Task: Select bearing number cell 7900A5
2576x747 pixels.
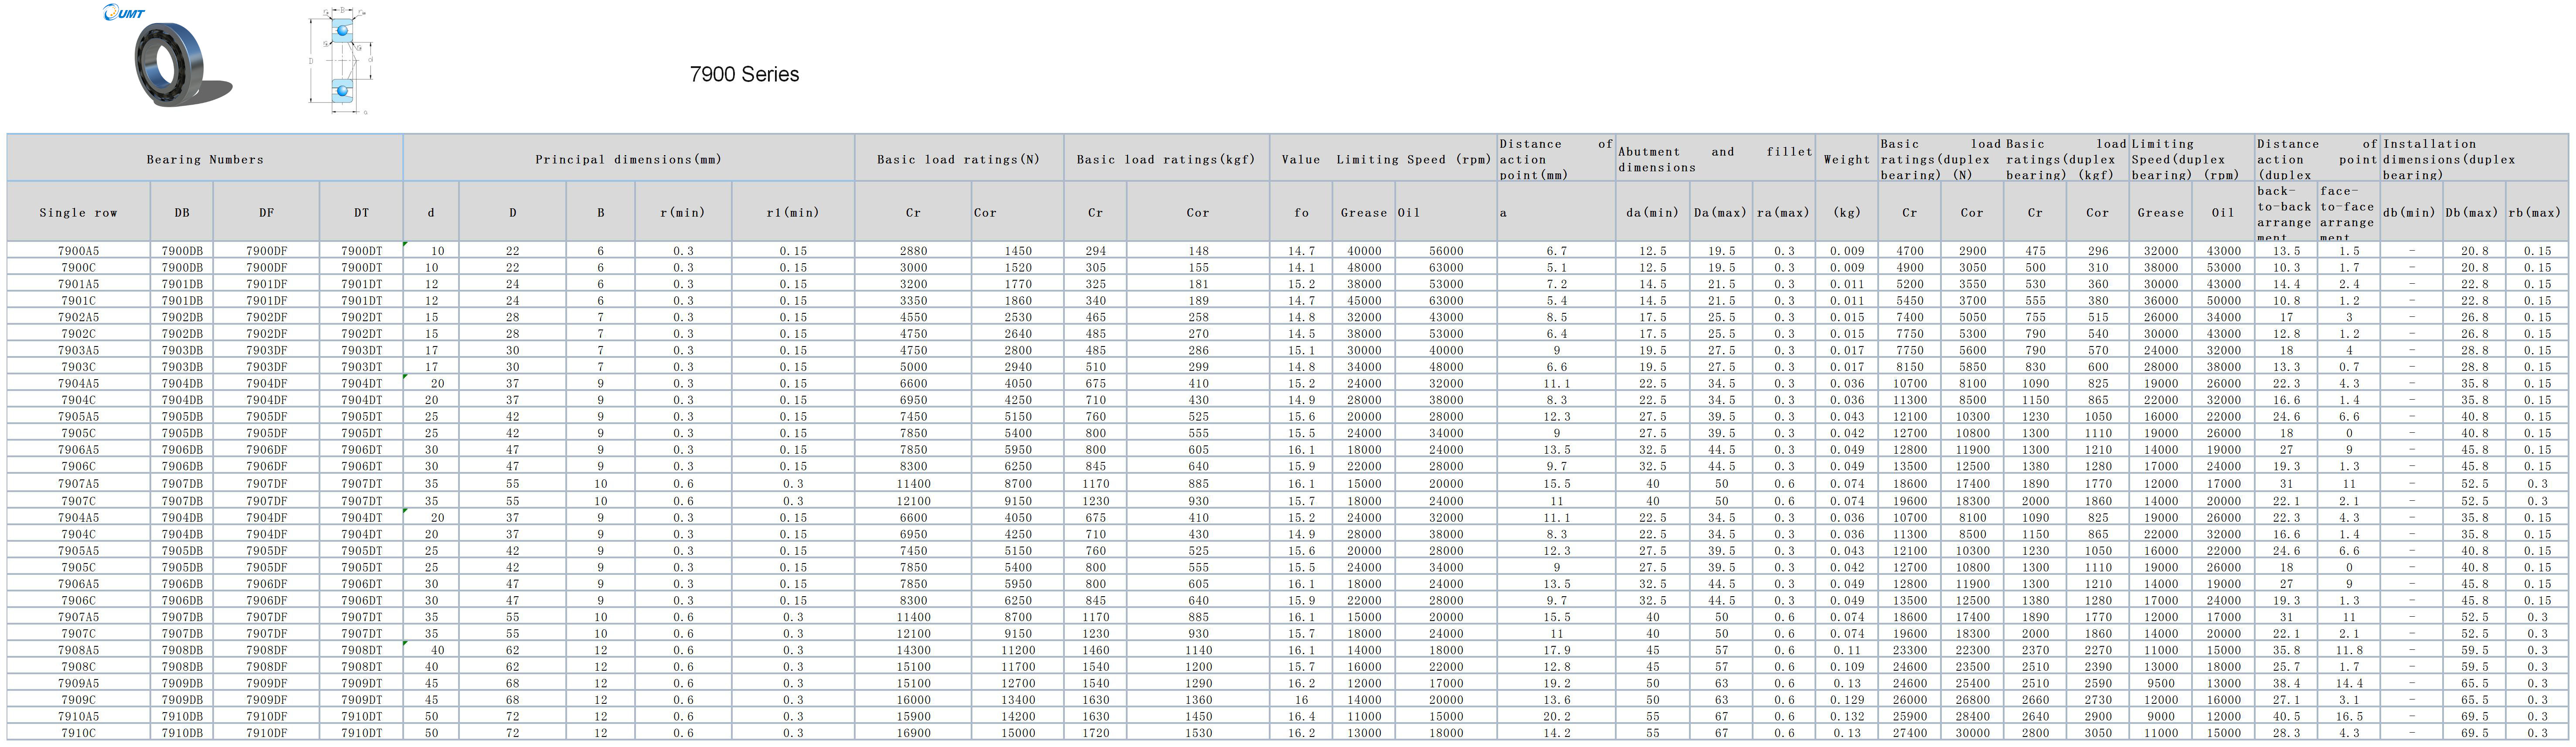Action: tap(78, 251)
